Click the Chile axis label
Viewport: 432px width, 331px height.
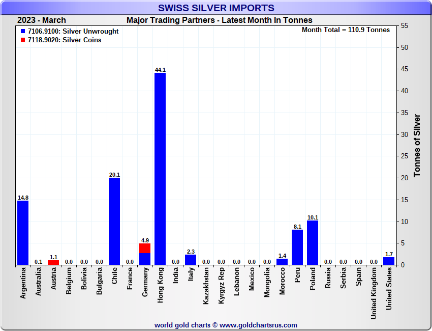click(114, 275)
